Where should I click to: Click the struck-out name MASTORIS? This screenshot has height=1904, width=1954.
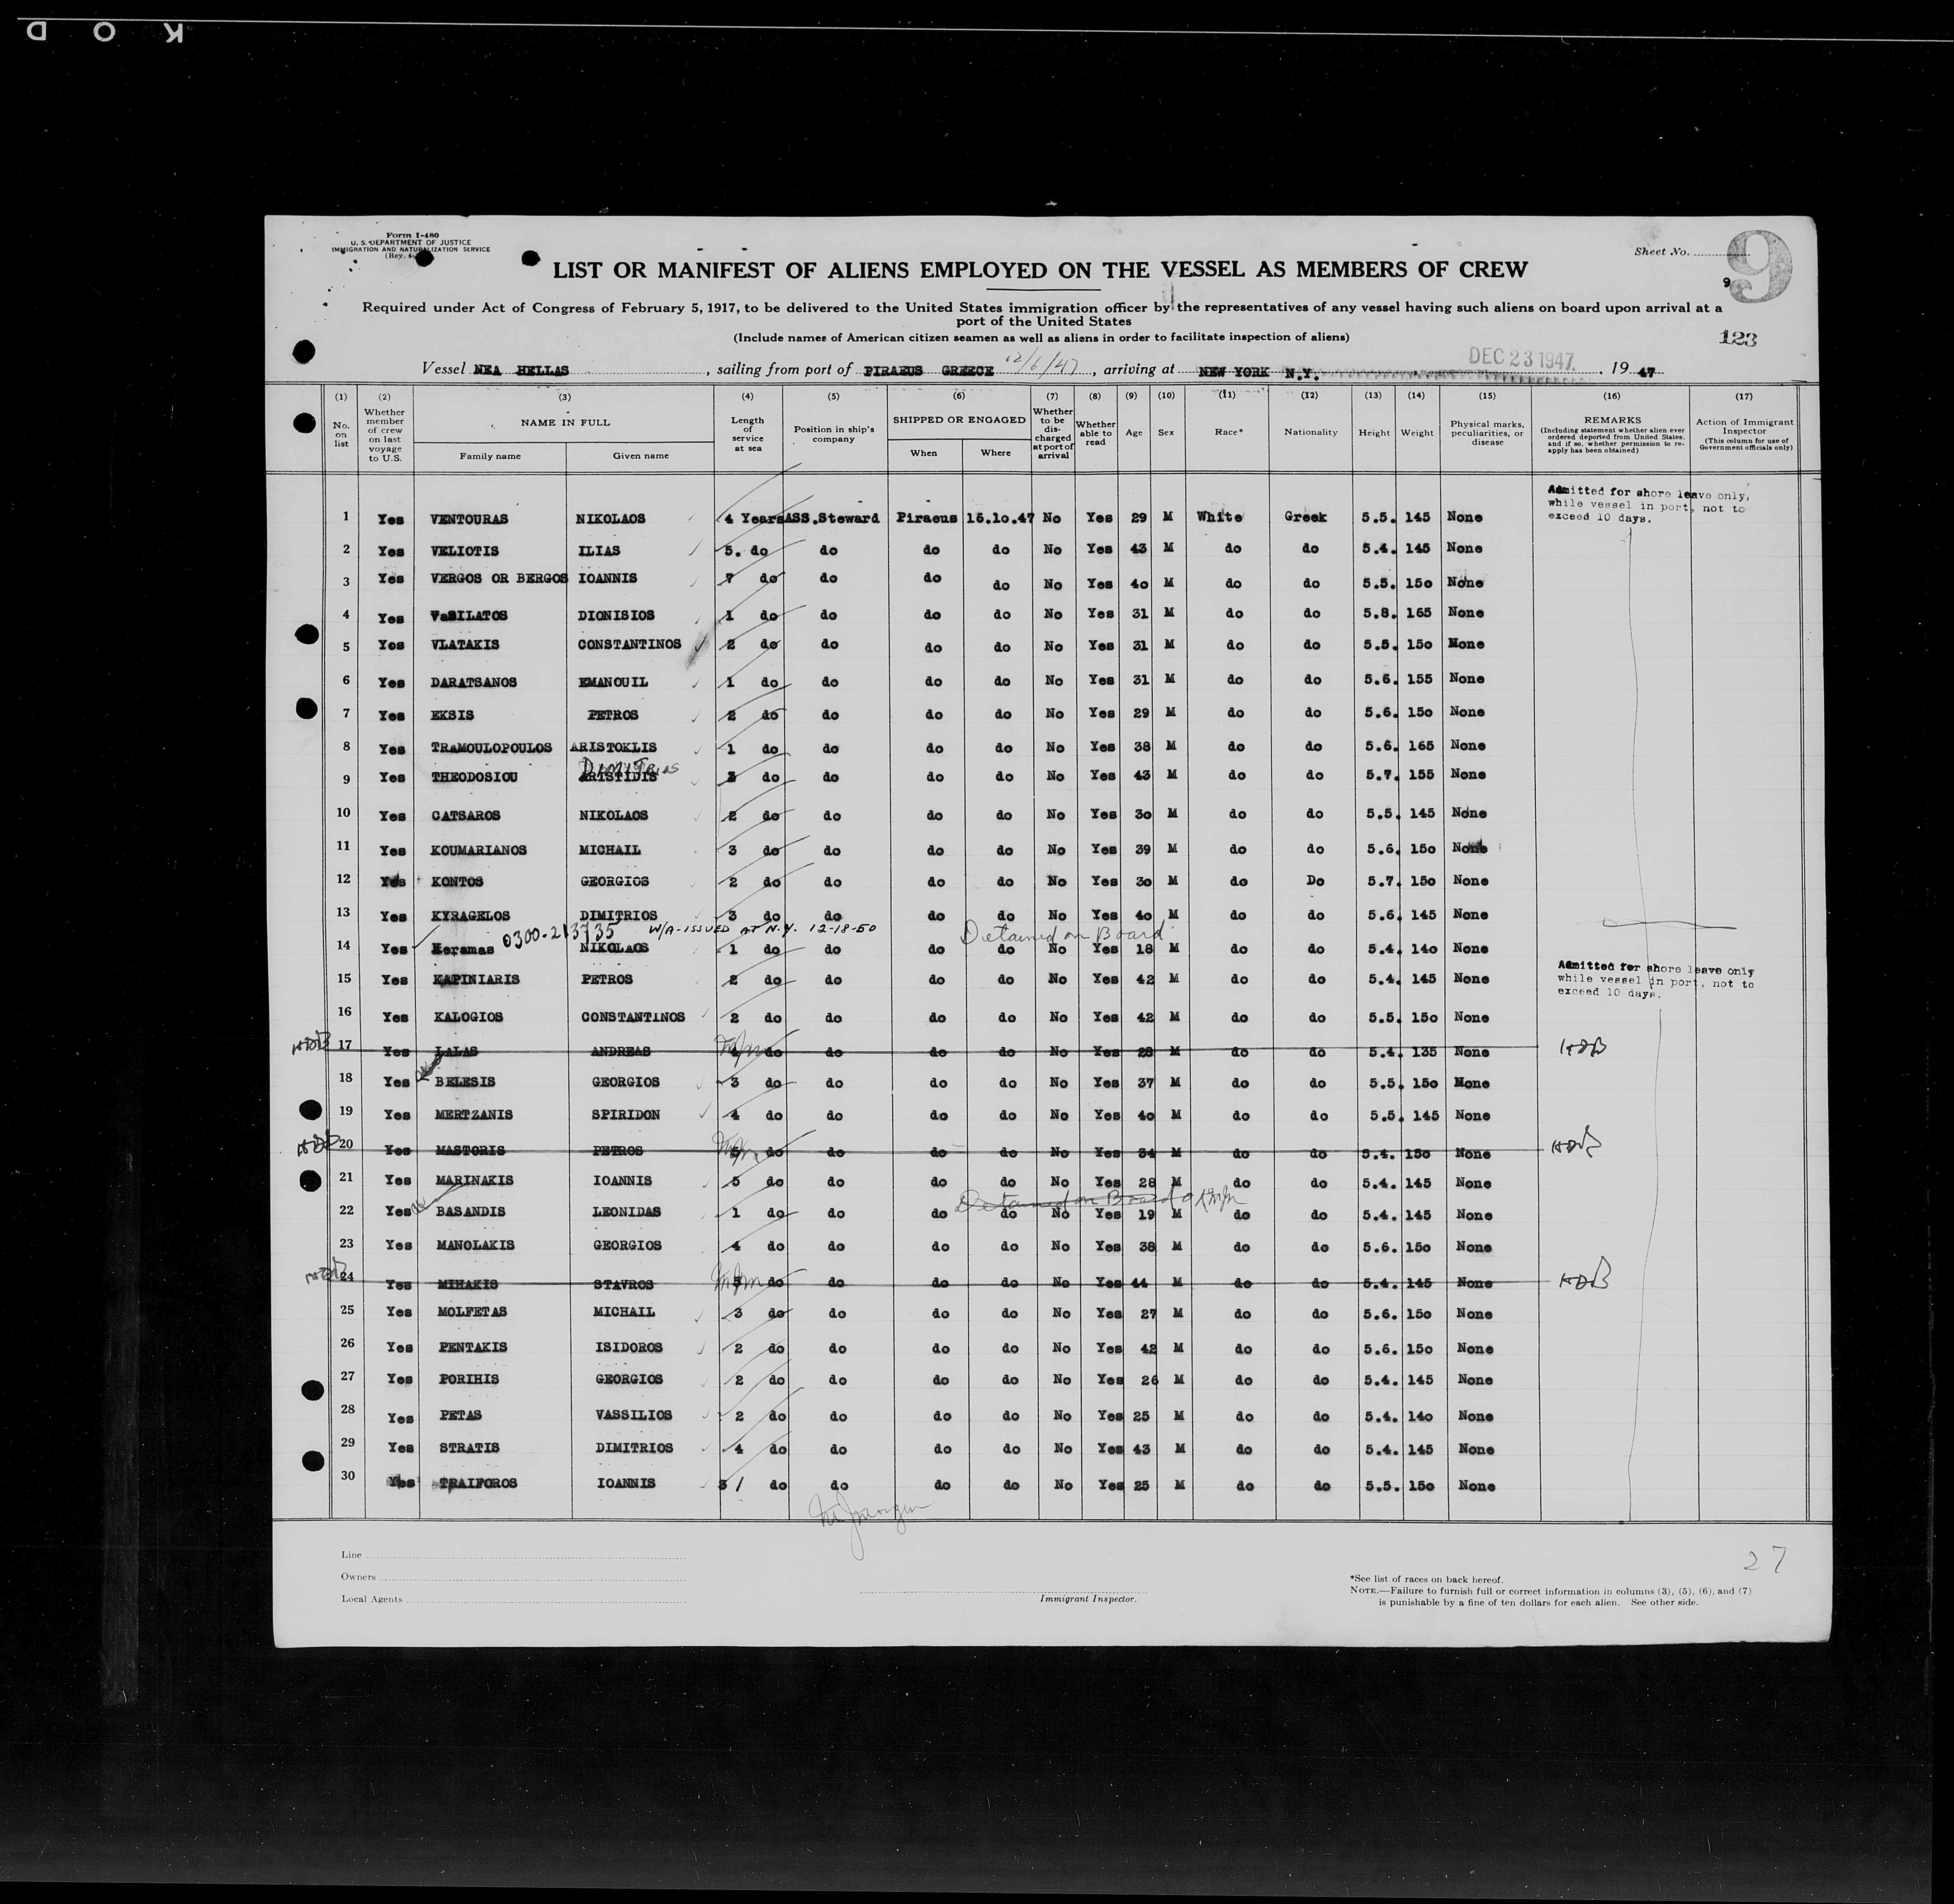[470, 1151]
